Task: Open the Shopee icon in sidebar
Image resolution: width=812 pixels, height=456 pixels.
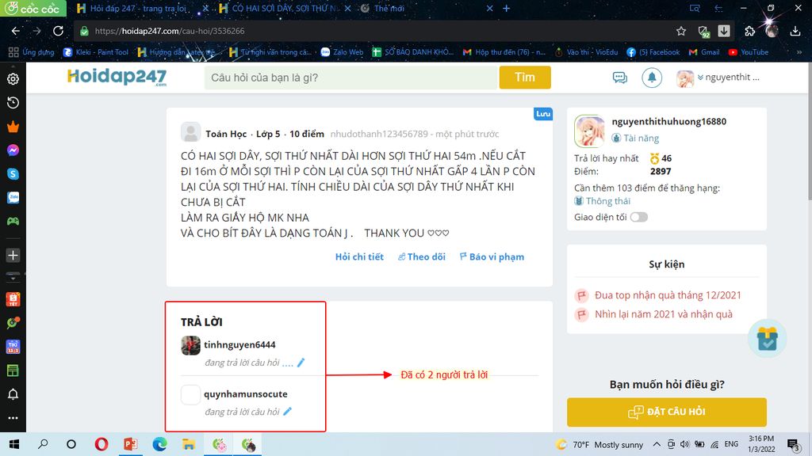Action: click(13, 299)
